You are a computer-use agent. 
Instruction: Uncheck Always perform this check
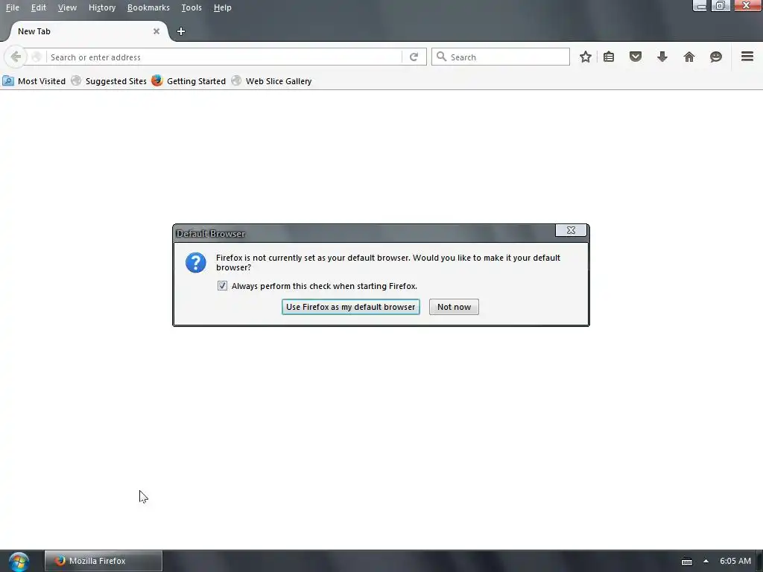(222, 286)
